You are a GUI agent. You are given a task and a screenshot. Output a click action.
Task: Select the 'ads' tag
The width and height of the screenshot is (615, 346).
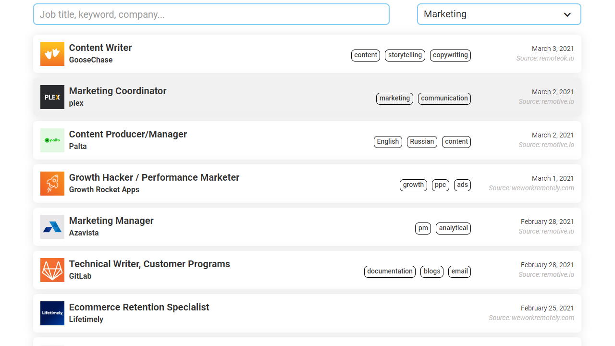pos(462,185)
